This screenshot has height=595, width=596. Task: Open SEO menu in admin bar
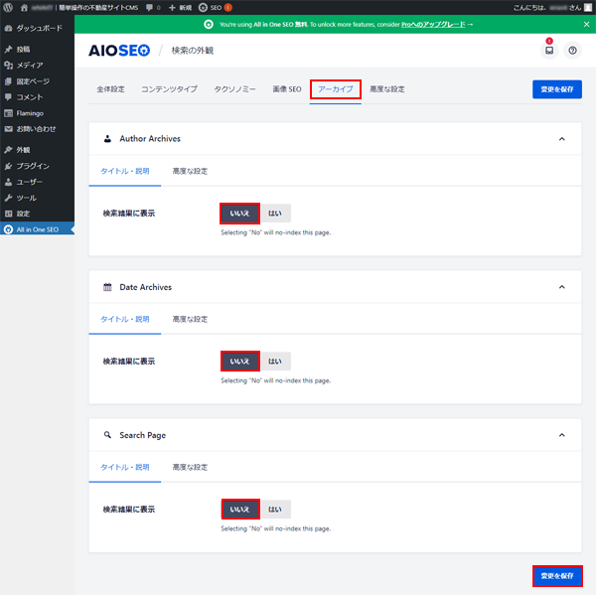pyautogui.click(x=216, y=7)
